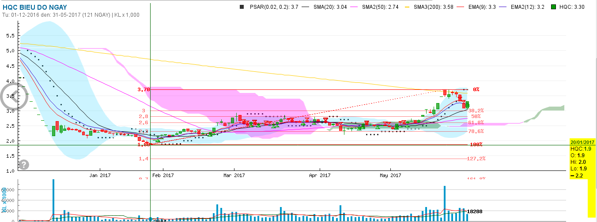Select the EMA2(12): 3.2 legend entry
Image resolution: width=597 pixels, height=222 pixels.
click(528, 7)
